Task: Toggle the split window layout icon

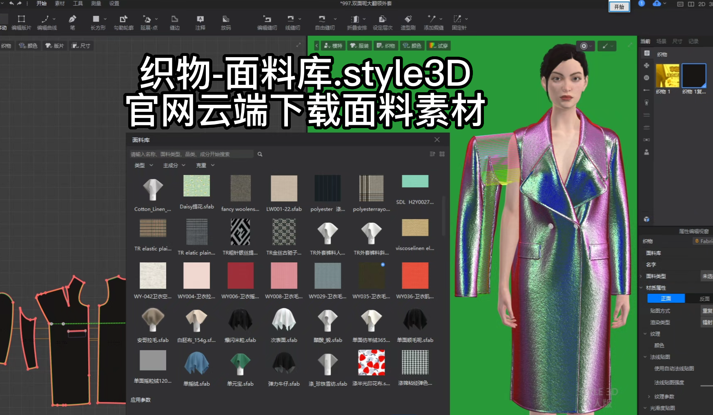Action: pyautogui.click(x=691, y=4)
